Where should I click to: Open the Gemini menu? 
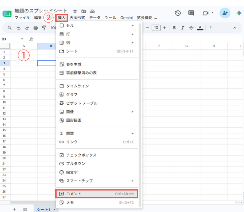point(126,18)
